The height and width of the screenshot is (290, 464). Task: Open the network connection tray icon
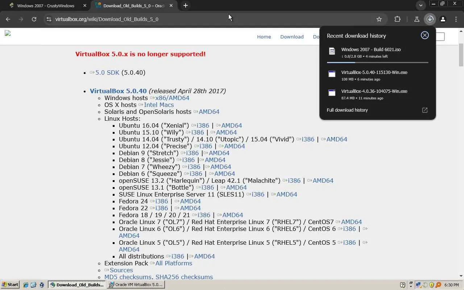point(418,285)
